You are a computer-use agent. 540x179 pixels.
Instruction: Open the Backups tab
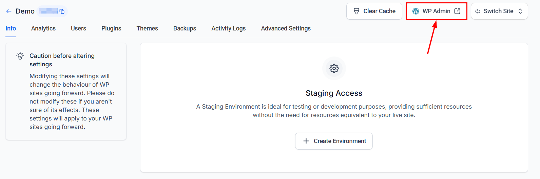[185, 28]
